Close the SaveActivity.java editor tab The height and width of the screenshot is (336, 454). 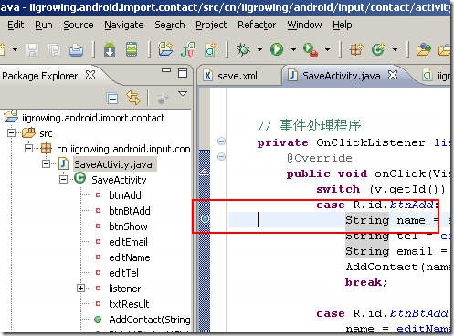click(393, 75)
